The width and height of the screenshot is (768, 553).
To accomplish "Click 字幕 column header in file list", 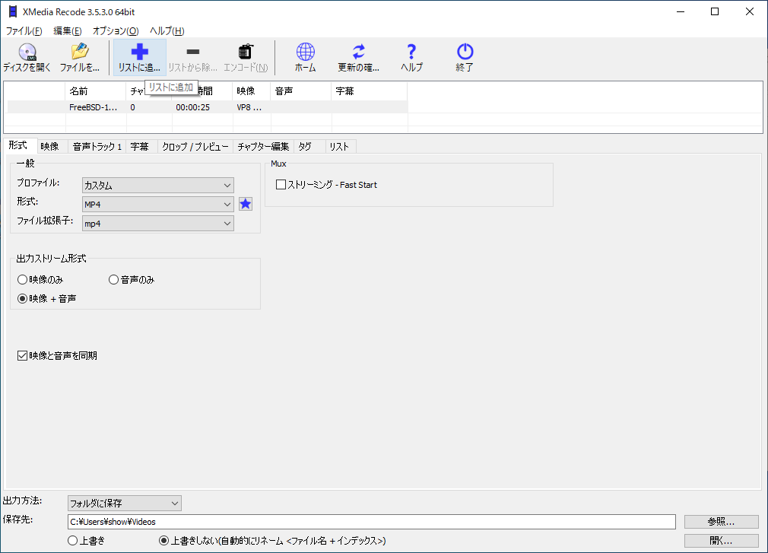I will pos(370,91).
